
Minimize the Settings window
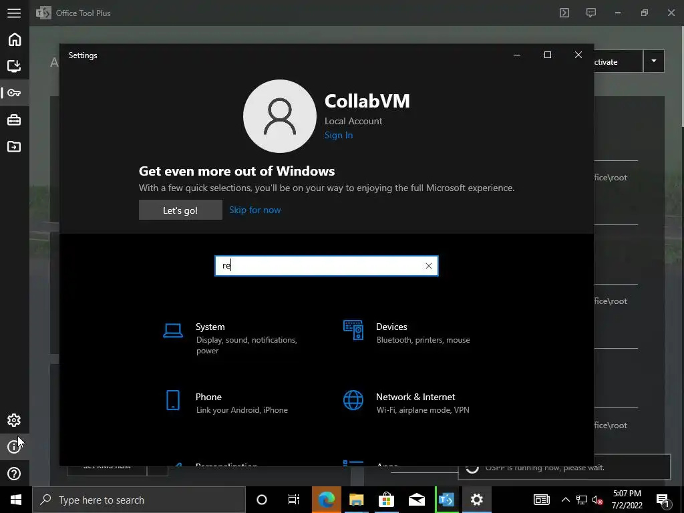(517, 55)
